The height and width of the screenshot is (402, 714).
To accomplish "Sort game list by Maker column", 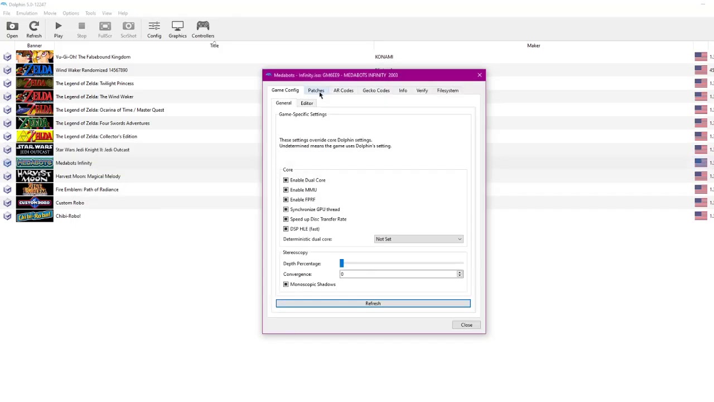I will [533, 46].
